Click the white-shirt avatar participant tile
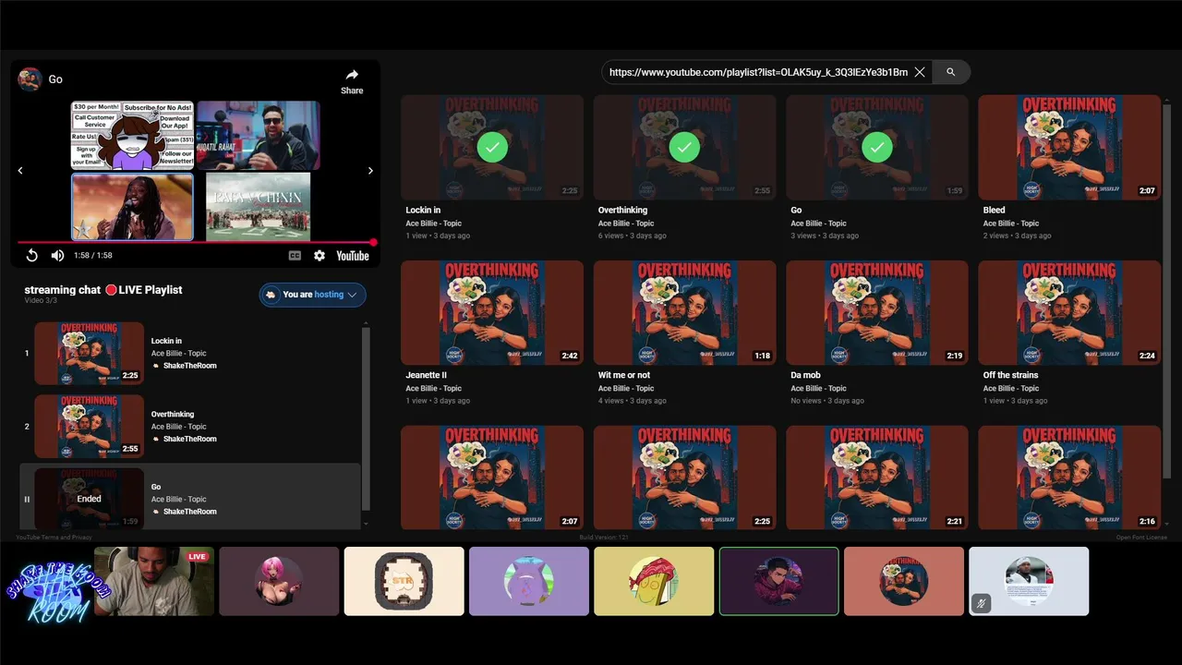 (1029, 581)
